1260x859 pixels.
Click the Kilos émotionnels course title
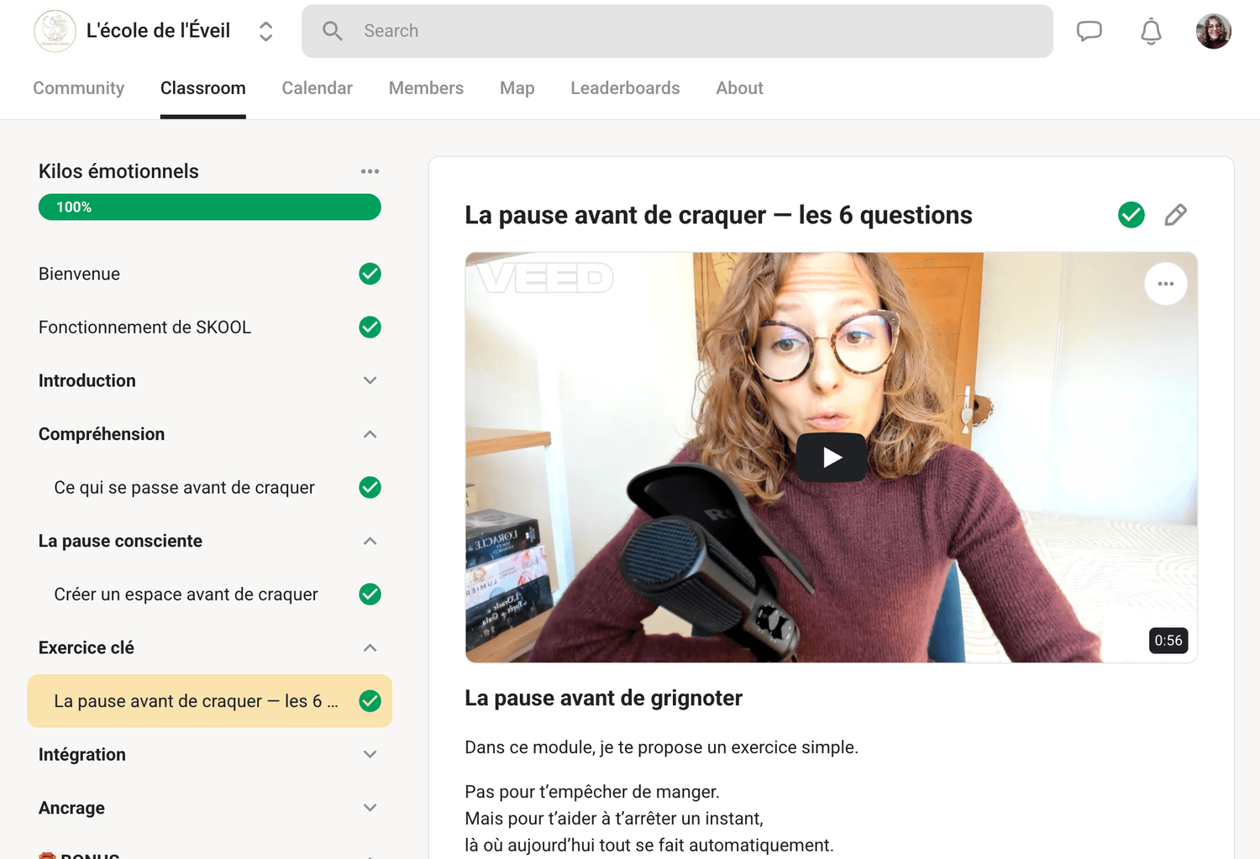pos(118,171)
